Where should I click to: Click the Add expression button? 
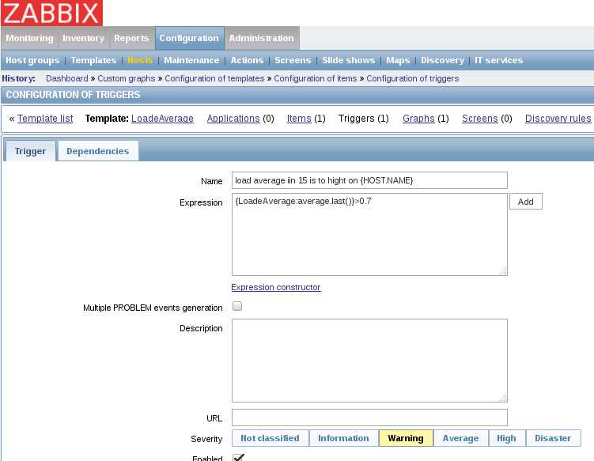pos(526,202)
